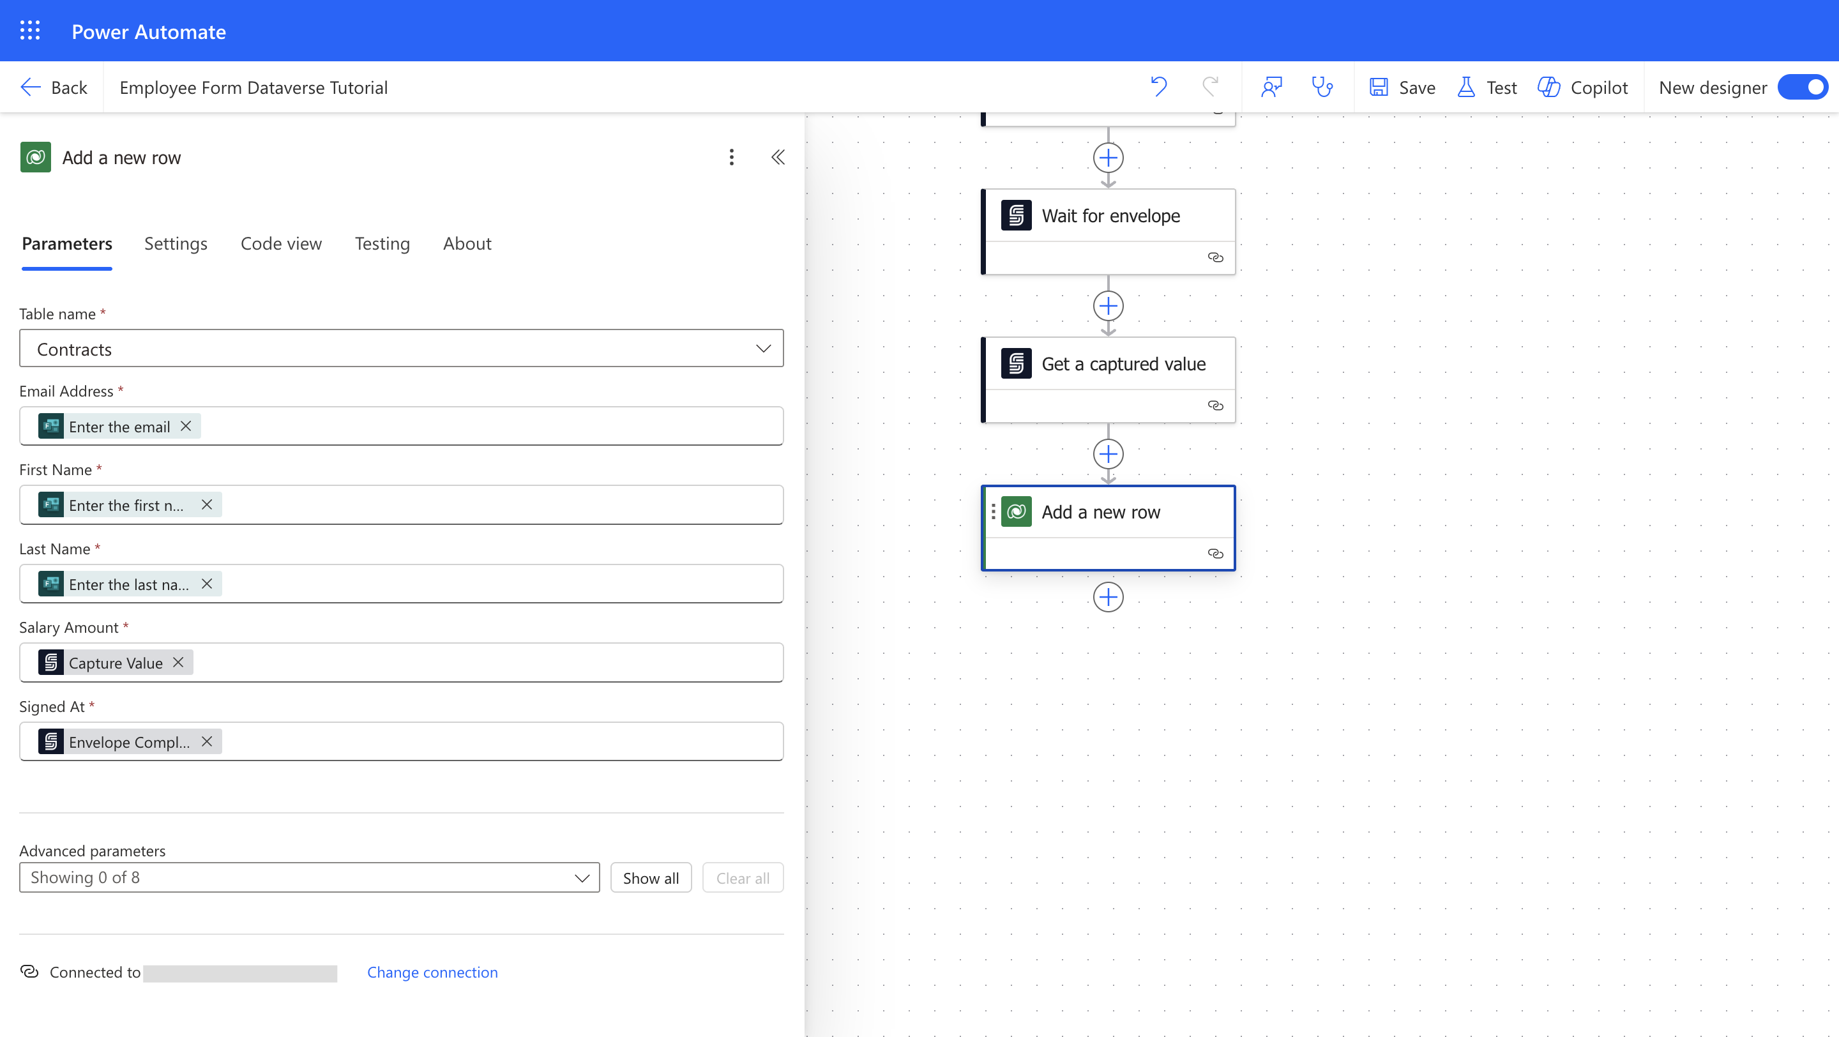Select the Get a captured value action card
The image size is (1839, 1037).
(1123, 364)
